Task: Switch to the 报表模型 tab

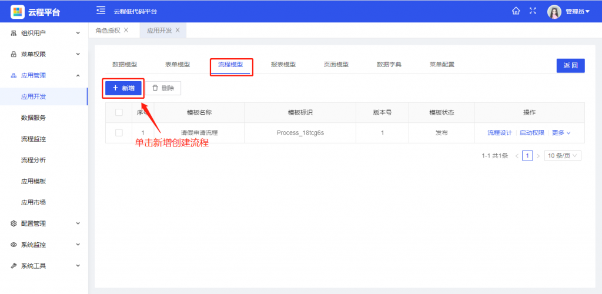Action: pos(283,65)
